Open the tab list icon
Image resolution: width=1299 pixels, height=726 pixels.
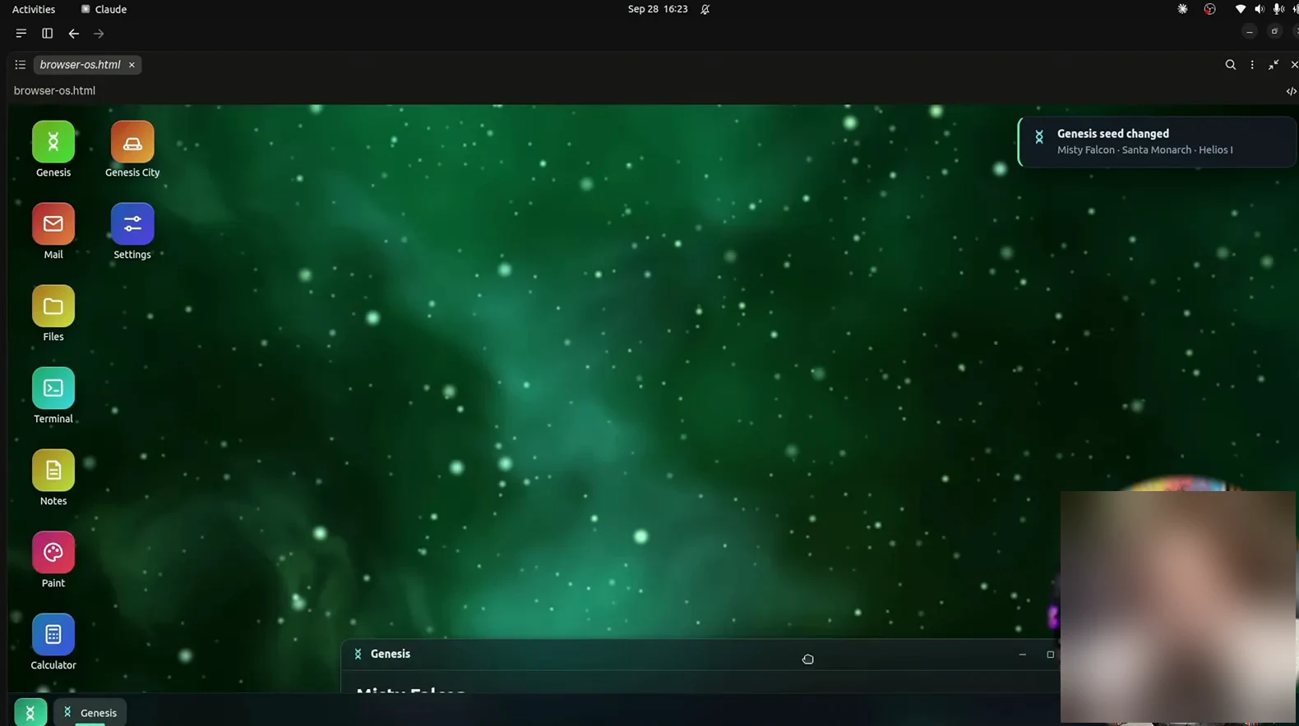[21, 65]
